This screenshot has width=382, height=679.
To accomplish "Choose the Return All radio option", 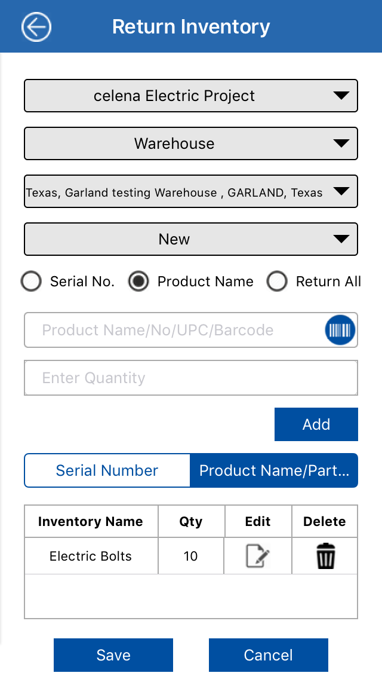I will coord(277,282).
